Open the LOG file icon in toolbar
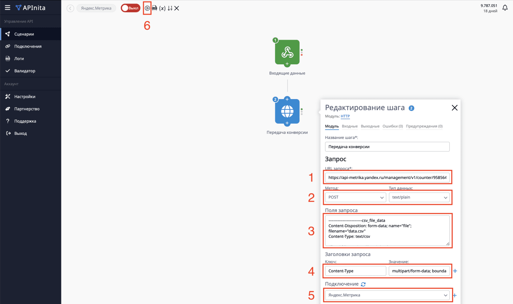 155,8
